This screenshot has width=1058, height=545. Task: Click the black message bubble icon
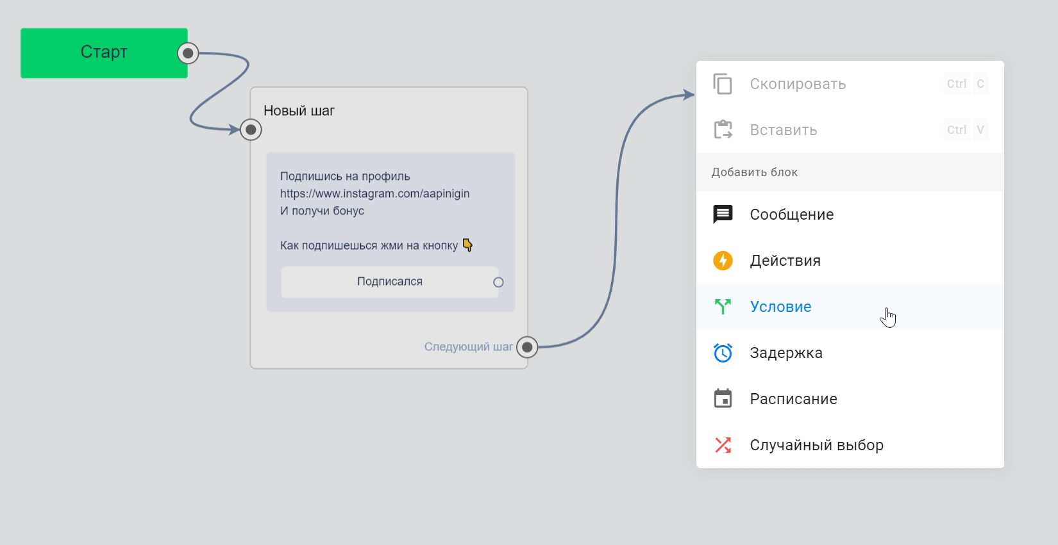pos(723,215)
